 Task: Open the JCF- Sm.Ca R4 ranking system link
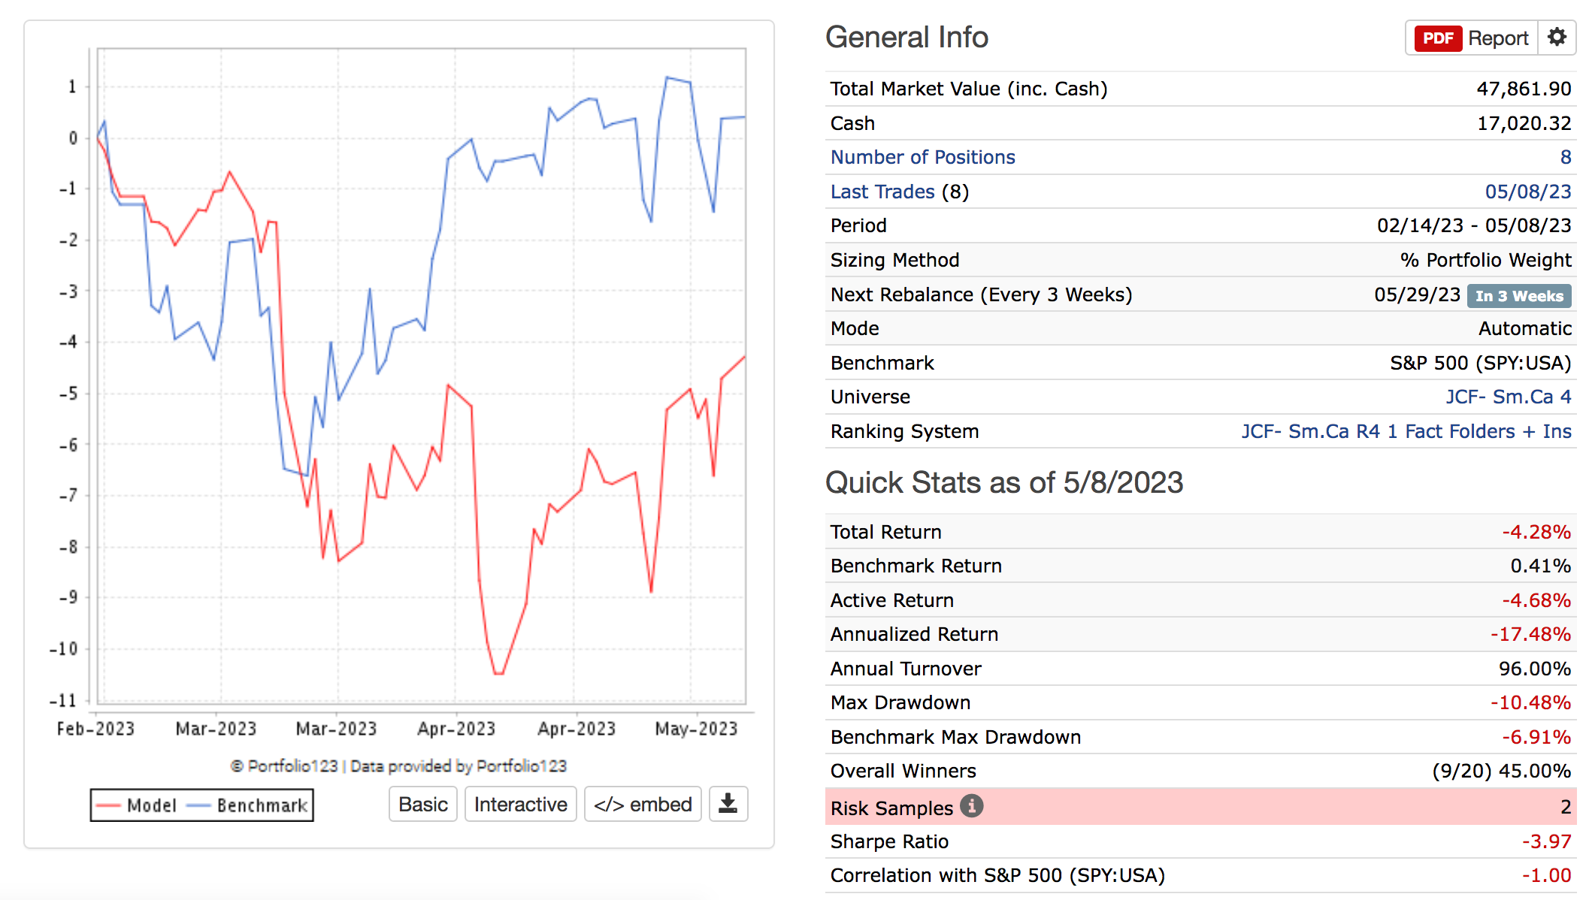(1406, 431)
